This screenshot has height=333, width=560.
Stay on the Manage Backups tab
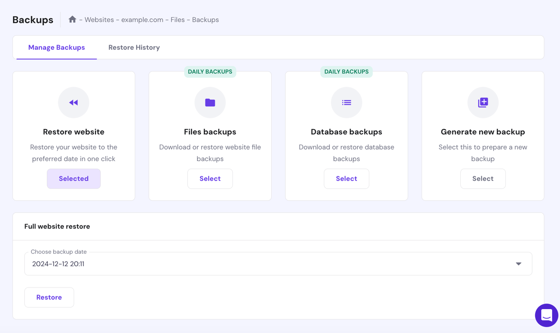pyautogui.click(x=56, y=47)
